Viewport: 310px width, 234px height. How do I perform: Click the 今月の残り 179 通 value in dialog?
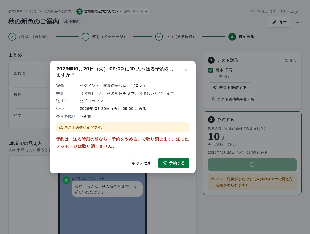85,116
